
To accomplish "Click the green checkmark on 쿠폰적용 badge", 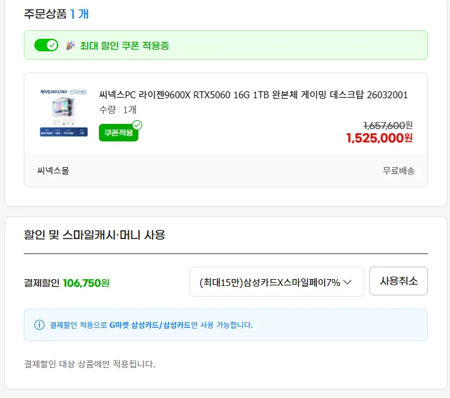I will (137, 125).
